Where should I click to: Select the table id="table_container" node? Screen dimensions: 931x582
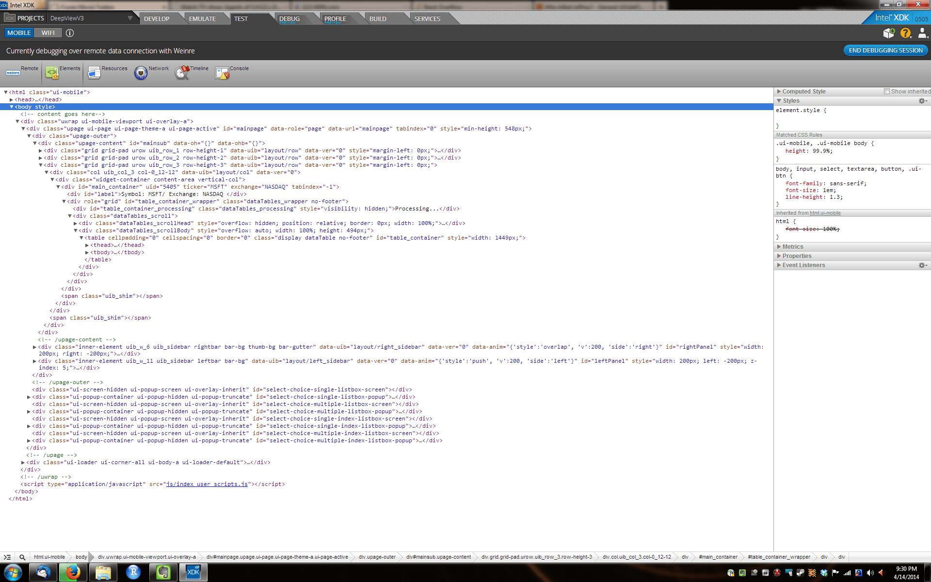click(305, 238)
